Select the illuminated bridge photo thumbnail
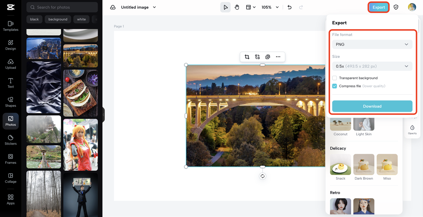The height and width of the screenshot is (217, 423). point(81,56)
